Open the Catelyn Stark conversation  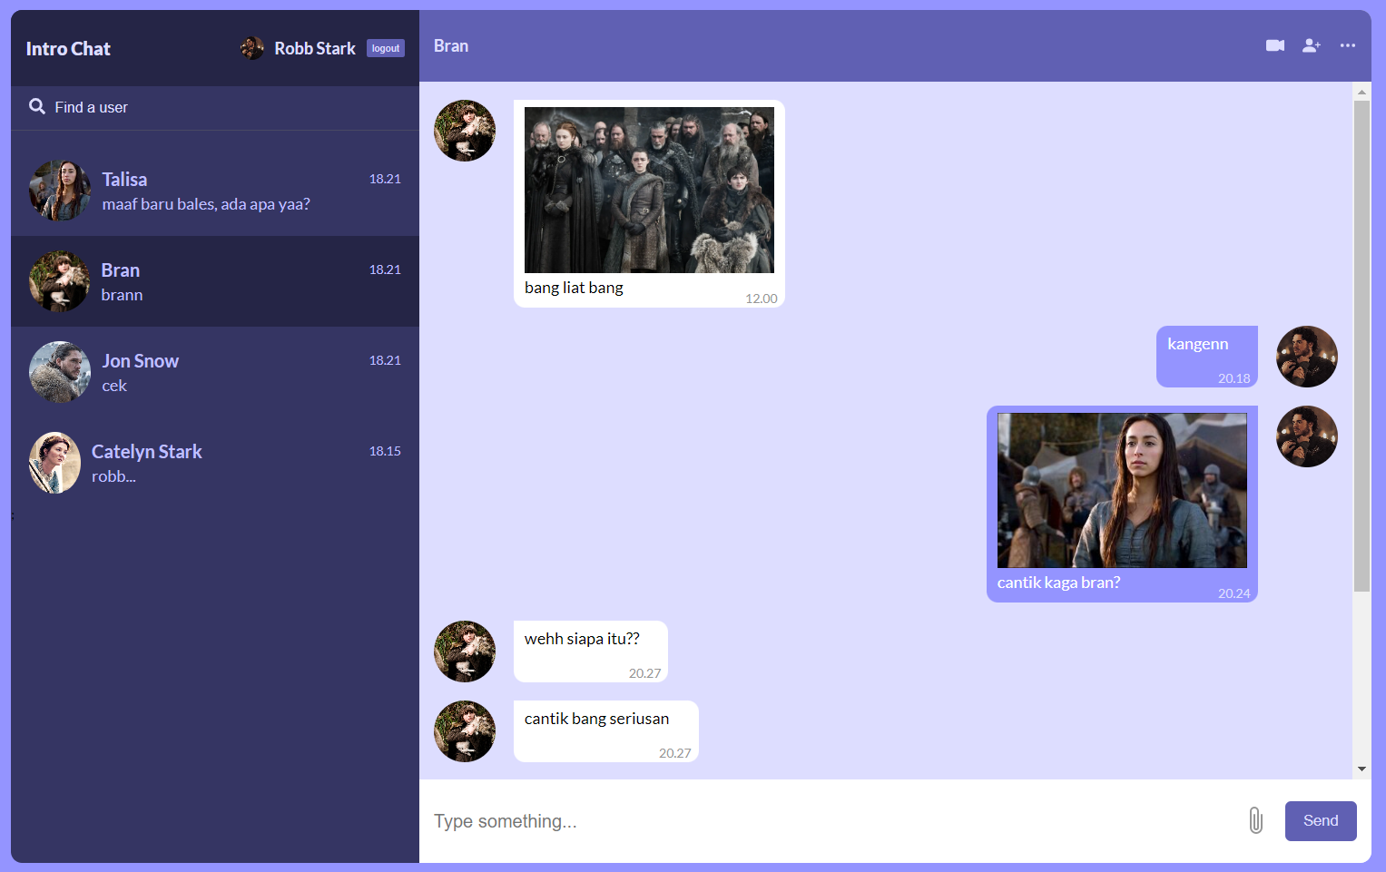click(215, 463)
